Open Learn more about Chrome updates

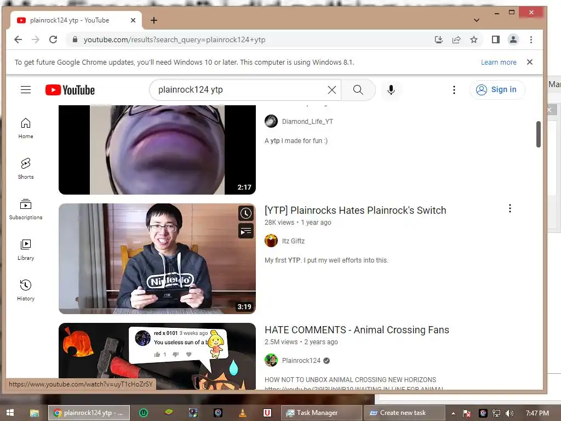point(499,62)
